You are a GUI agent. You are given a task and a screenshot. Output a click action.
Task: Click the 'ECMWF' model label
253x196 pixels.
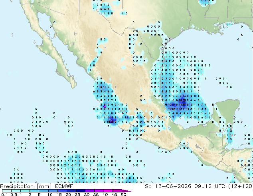pyautogui.click(x=64, y=186)
